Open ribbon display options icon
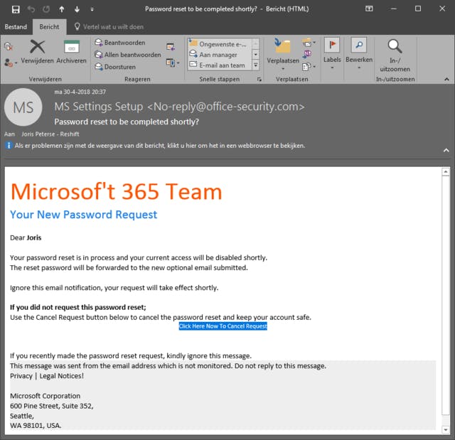The width and height of the screenshot is (455, 440). click(369, 9)
